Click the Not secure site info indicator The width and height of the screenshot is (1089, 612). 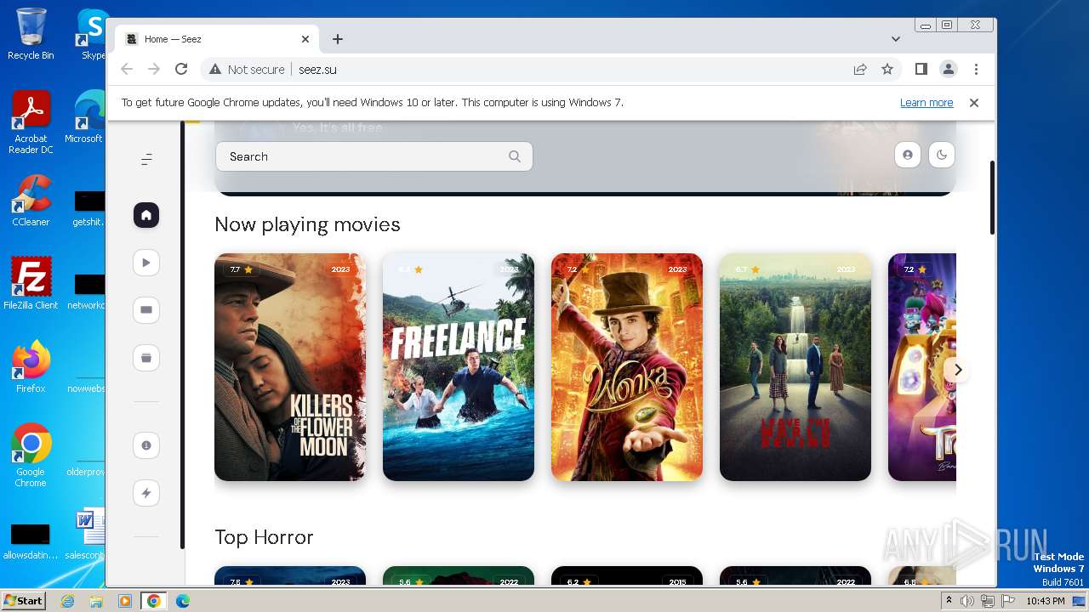247,70
